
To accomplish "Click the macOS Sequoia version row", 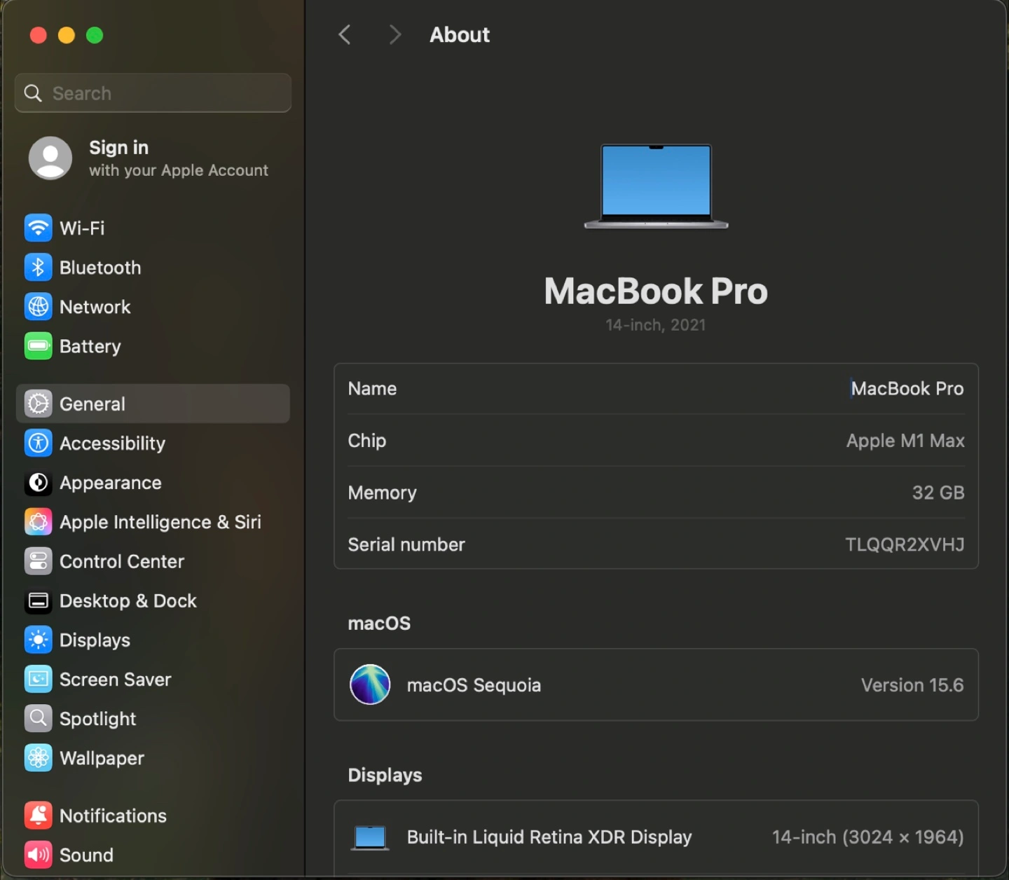I will [x=656, y=685].
